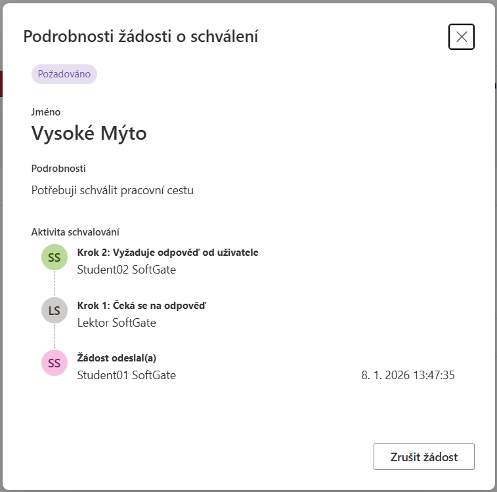Image resolution: width=497 pixels, height=492 pixels.
Task: Click the 8. 1. 2026 13:47:35 timestamp
Action: (408, 375)
